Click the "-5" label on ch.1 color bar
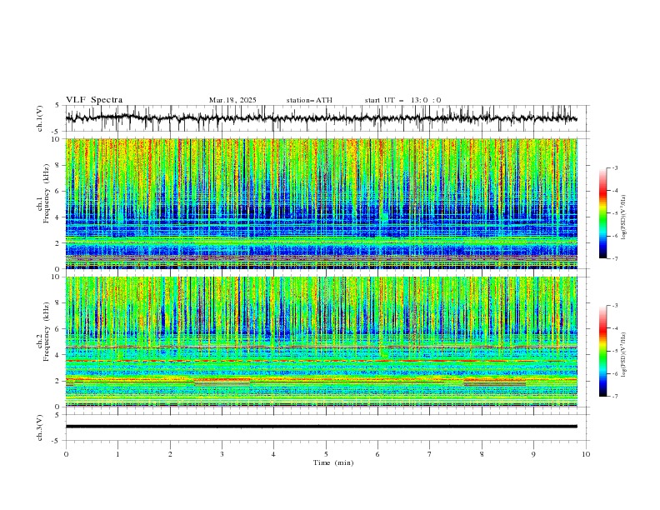This screenshot has height=510, width=660. click(x=614, y=213)
